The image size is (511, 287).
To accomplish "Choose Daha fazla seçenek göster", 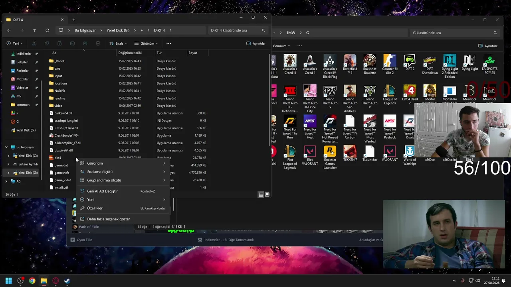I will [x=123, y=219].
